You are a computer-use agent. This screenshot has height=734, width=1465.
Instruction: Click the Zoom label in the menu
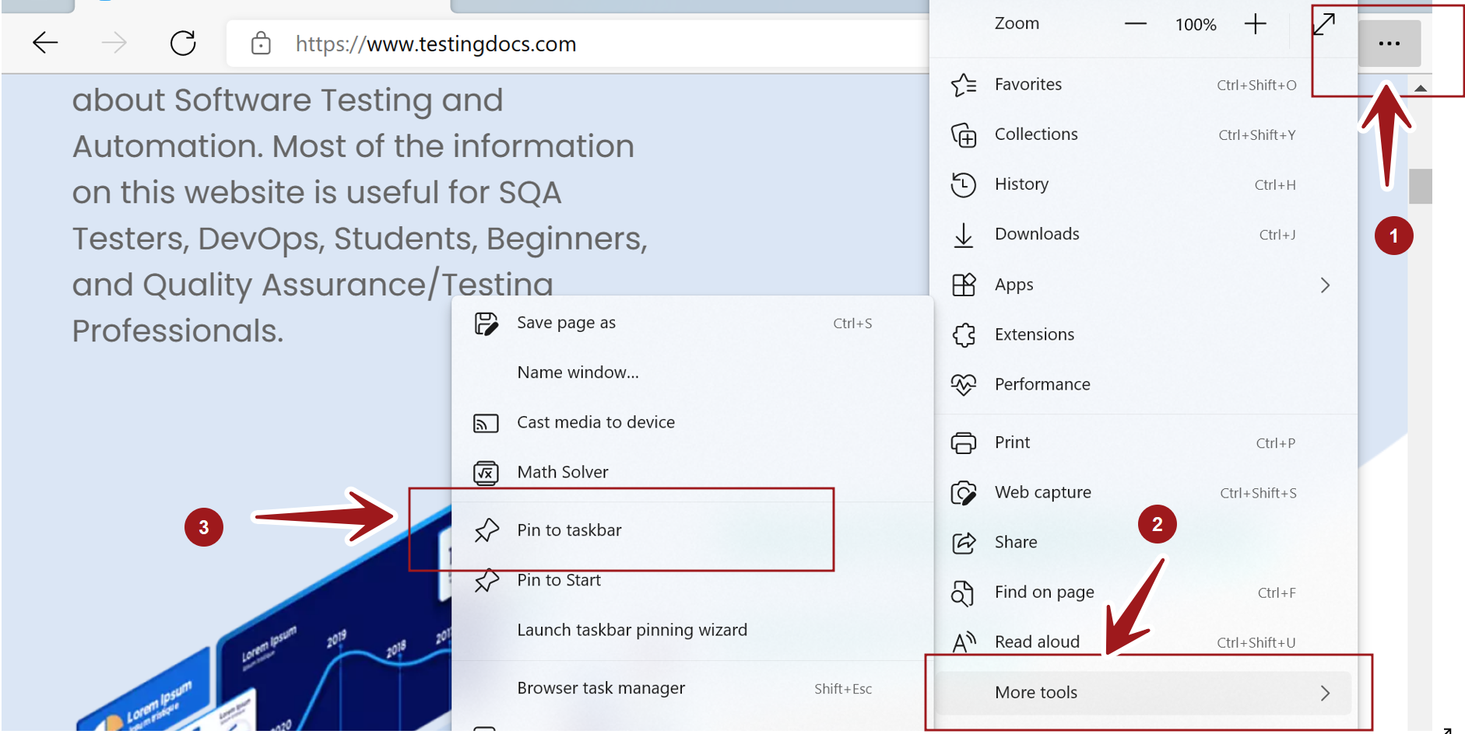pyautogui.click(x=1017, y=23)
